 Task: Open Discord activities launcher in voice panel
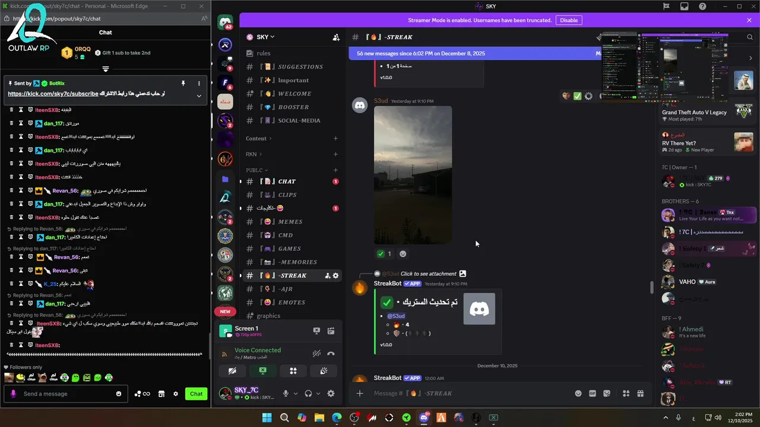(293, 371)
